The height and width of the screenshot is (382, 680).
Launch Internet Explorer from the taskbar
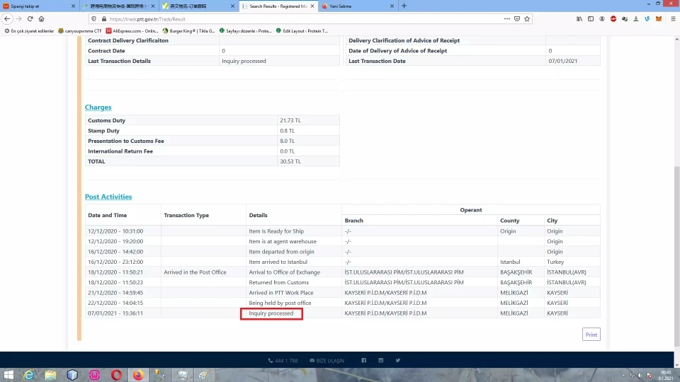coord(28,375)
